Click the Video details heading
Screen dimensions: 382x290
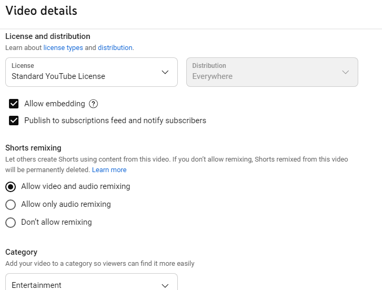[x=41, y=11]
